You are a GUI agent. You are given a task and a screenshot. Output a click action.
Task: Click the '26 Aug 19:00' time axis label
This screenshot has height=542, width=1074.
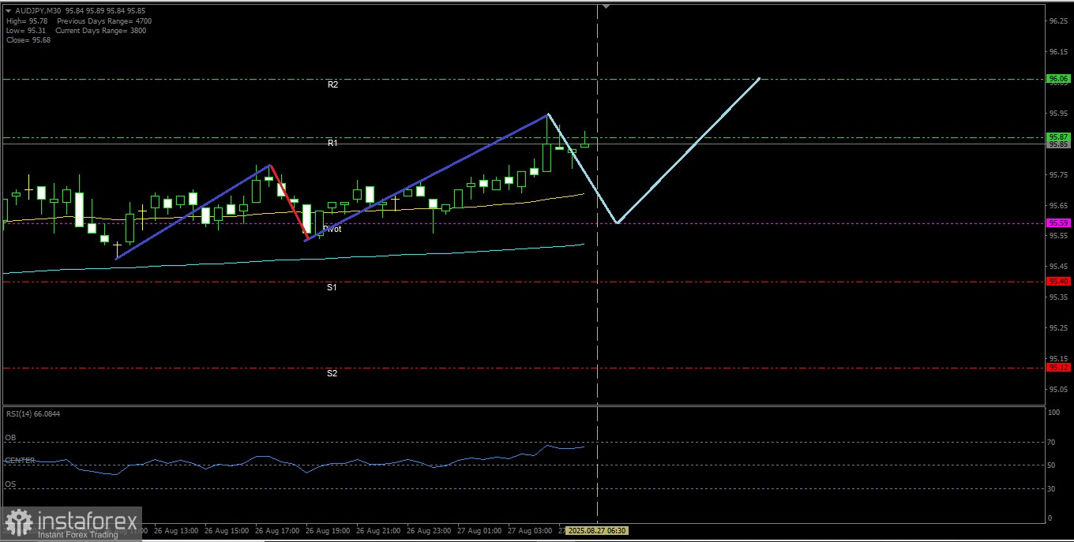[329, 531]
